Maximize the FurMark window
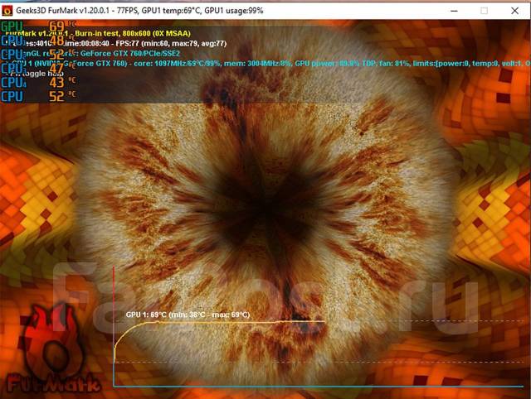This screenshot has width=531, height=399. click(x=485, y=11)
